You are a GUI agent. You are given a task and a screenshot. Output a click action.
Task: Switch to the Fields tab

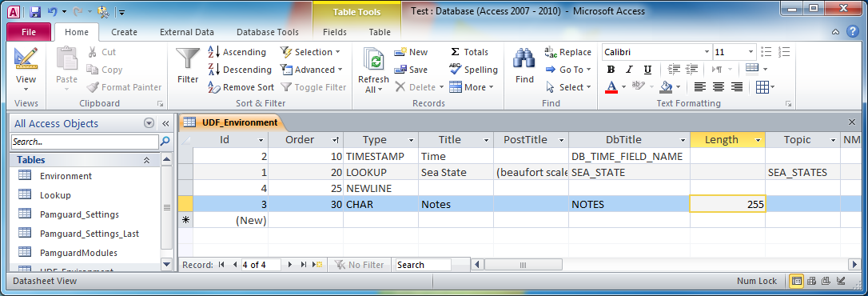335,32
